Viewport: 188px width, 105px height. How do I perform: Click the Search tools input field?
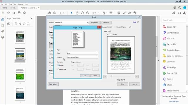pos(174,20)
